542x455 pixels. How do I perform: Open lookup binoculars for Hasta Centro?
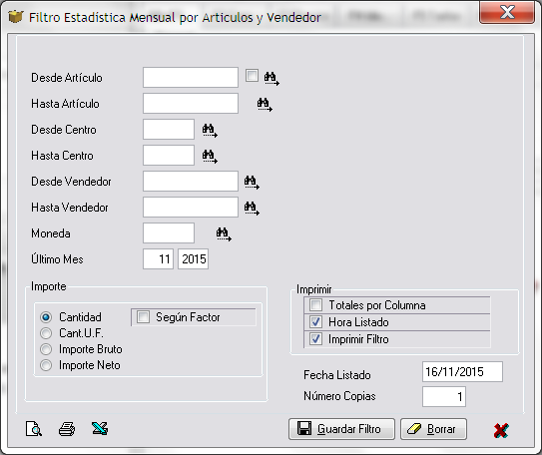(x=210, y=157)
